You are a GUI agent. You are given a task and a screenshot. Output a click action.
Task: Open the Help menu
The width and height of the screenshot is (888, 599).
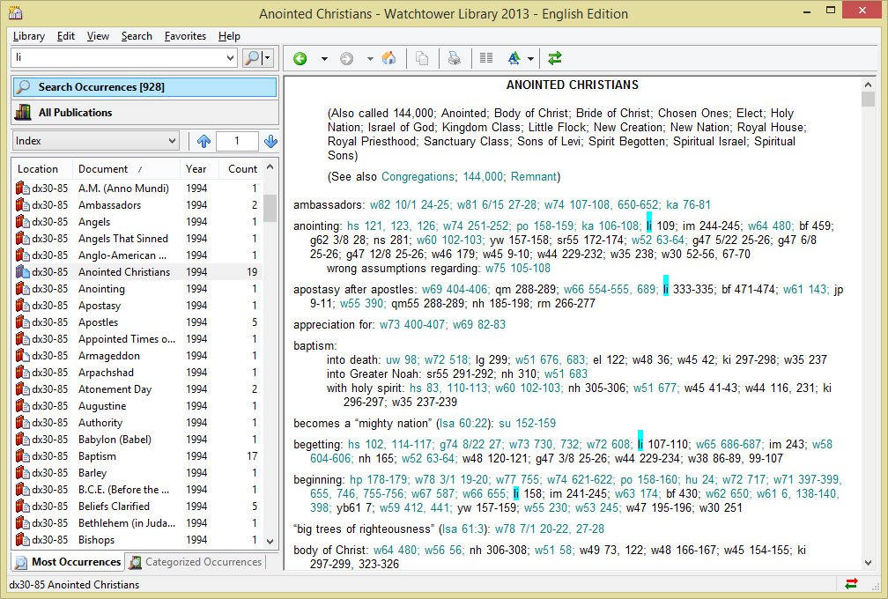tap(229, 36)
